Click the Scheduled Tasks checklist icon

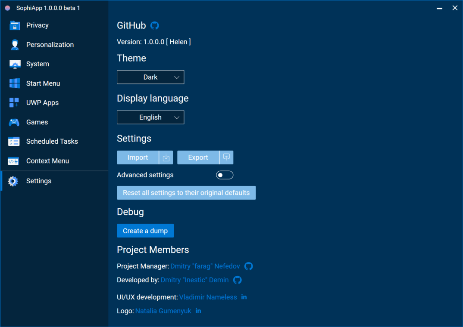[x=14, y=142]
